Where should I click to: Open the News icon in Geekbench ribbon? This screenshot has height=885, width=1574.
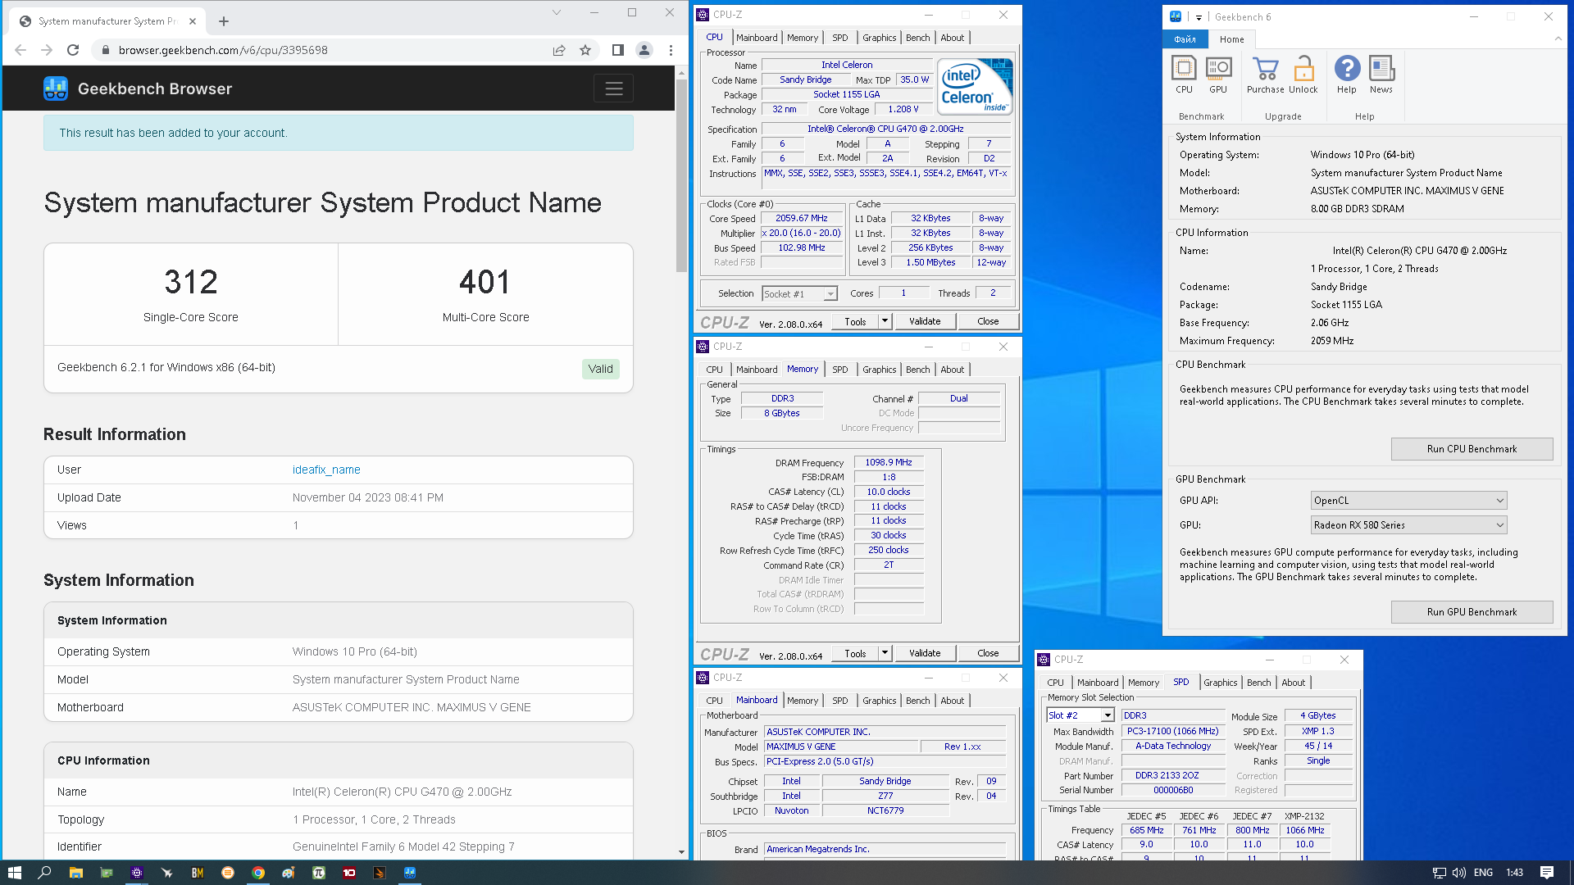pyautogui.click(x=1381, y=75)
